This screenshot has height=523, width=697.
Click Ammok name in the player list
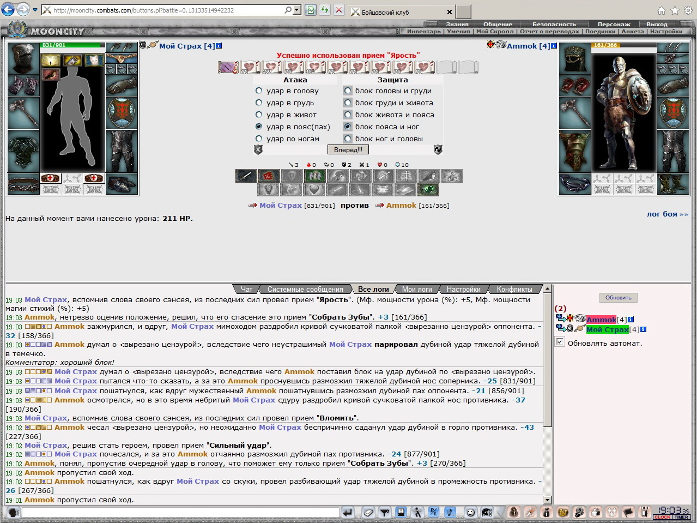(x=602, y=320)
